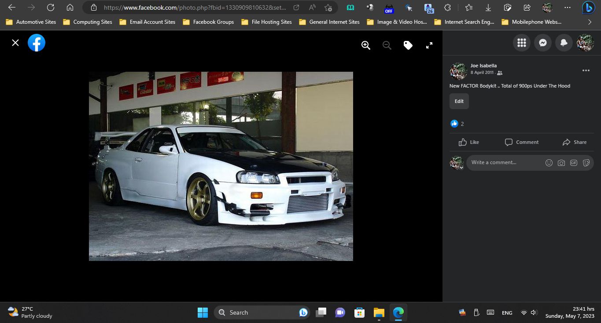Click the zoom in magnifier icon

click(x=365, y=45)
